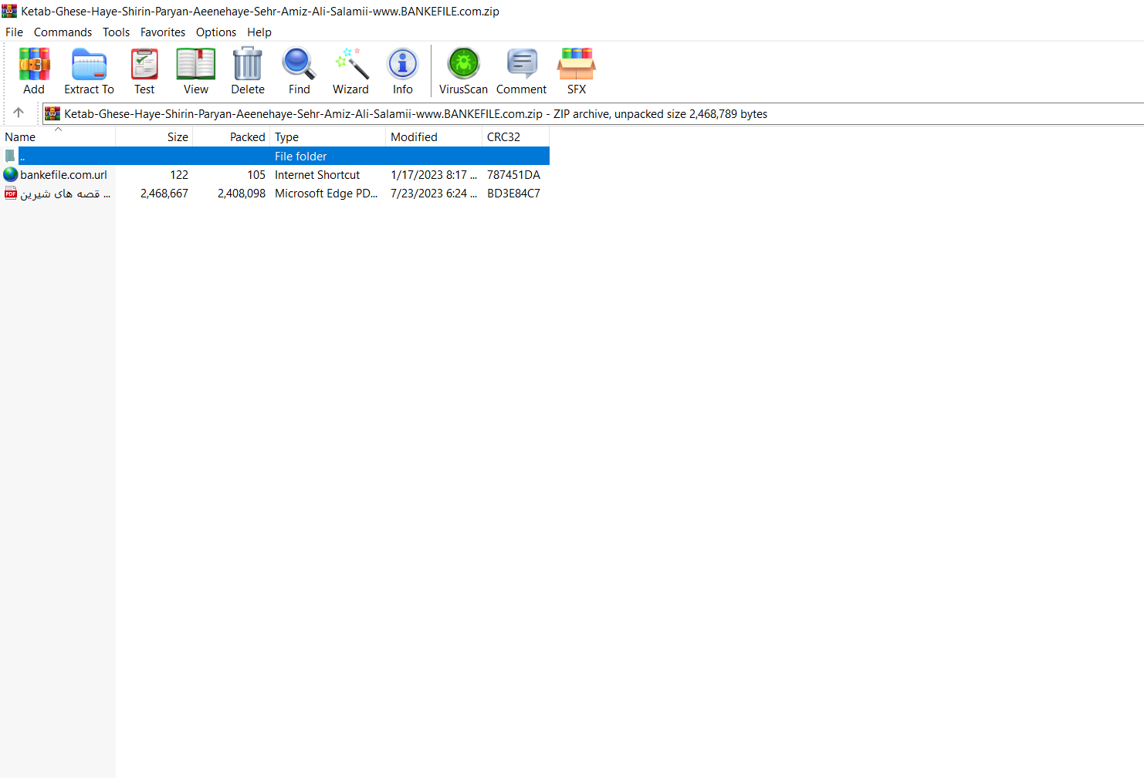Click the Delete trash can icon

coord(248,64)
